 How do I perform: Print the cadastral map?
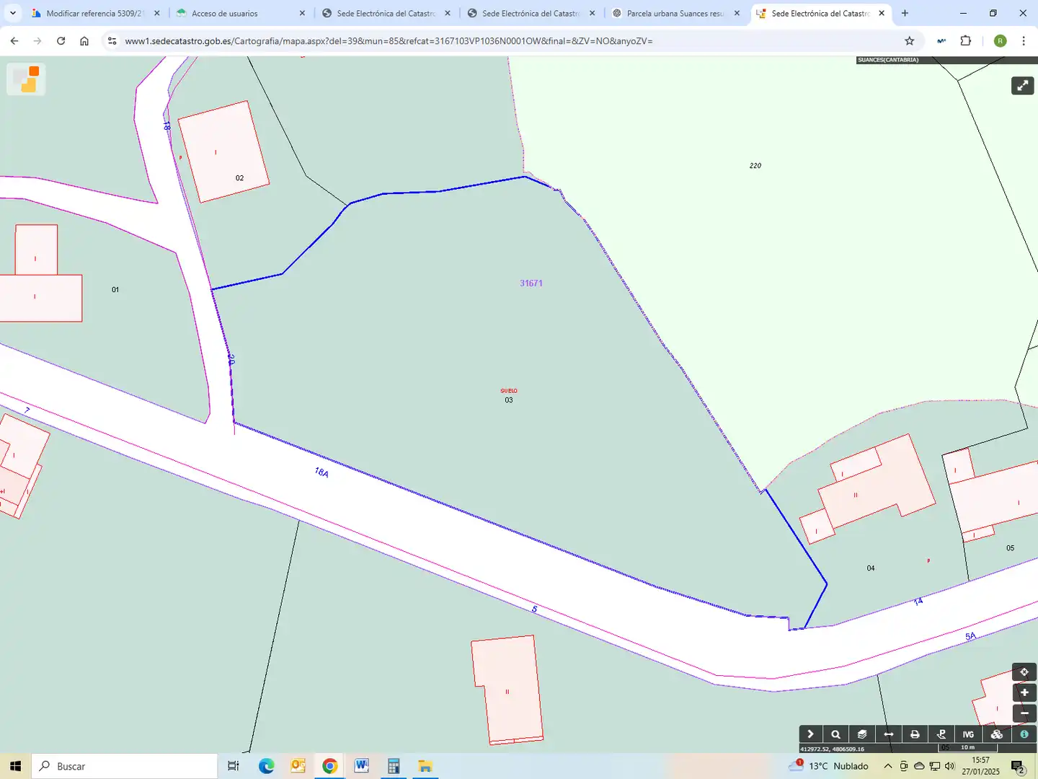point(915,734)
